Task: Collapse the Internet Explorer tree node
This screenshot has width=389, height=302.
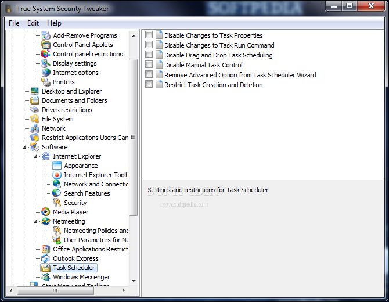Action: pos(35,156)
